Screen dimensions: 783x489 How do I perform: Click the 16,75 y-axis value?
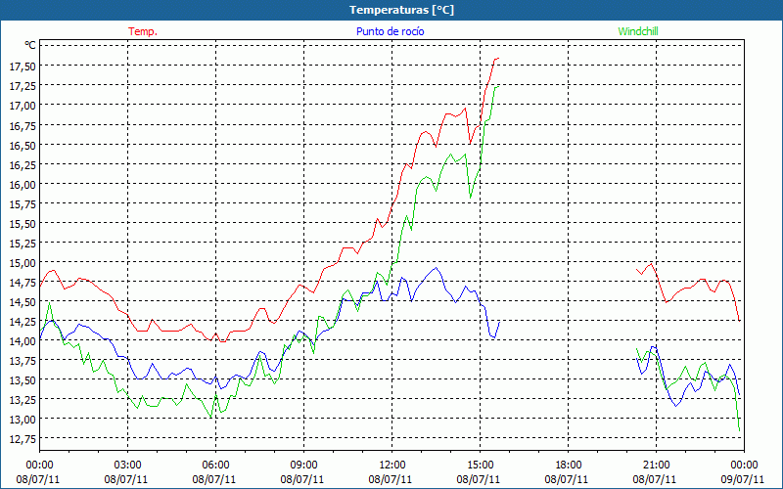point(23,125)
